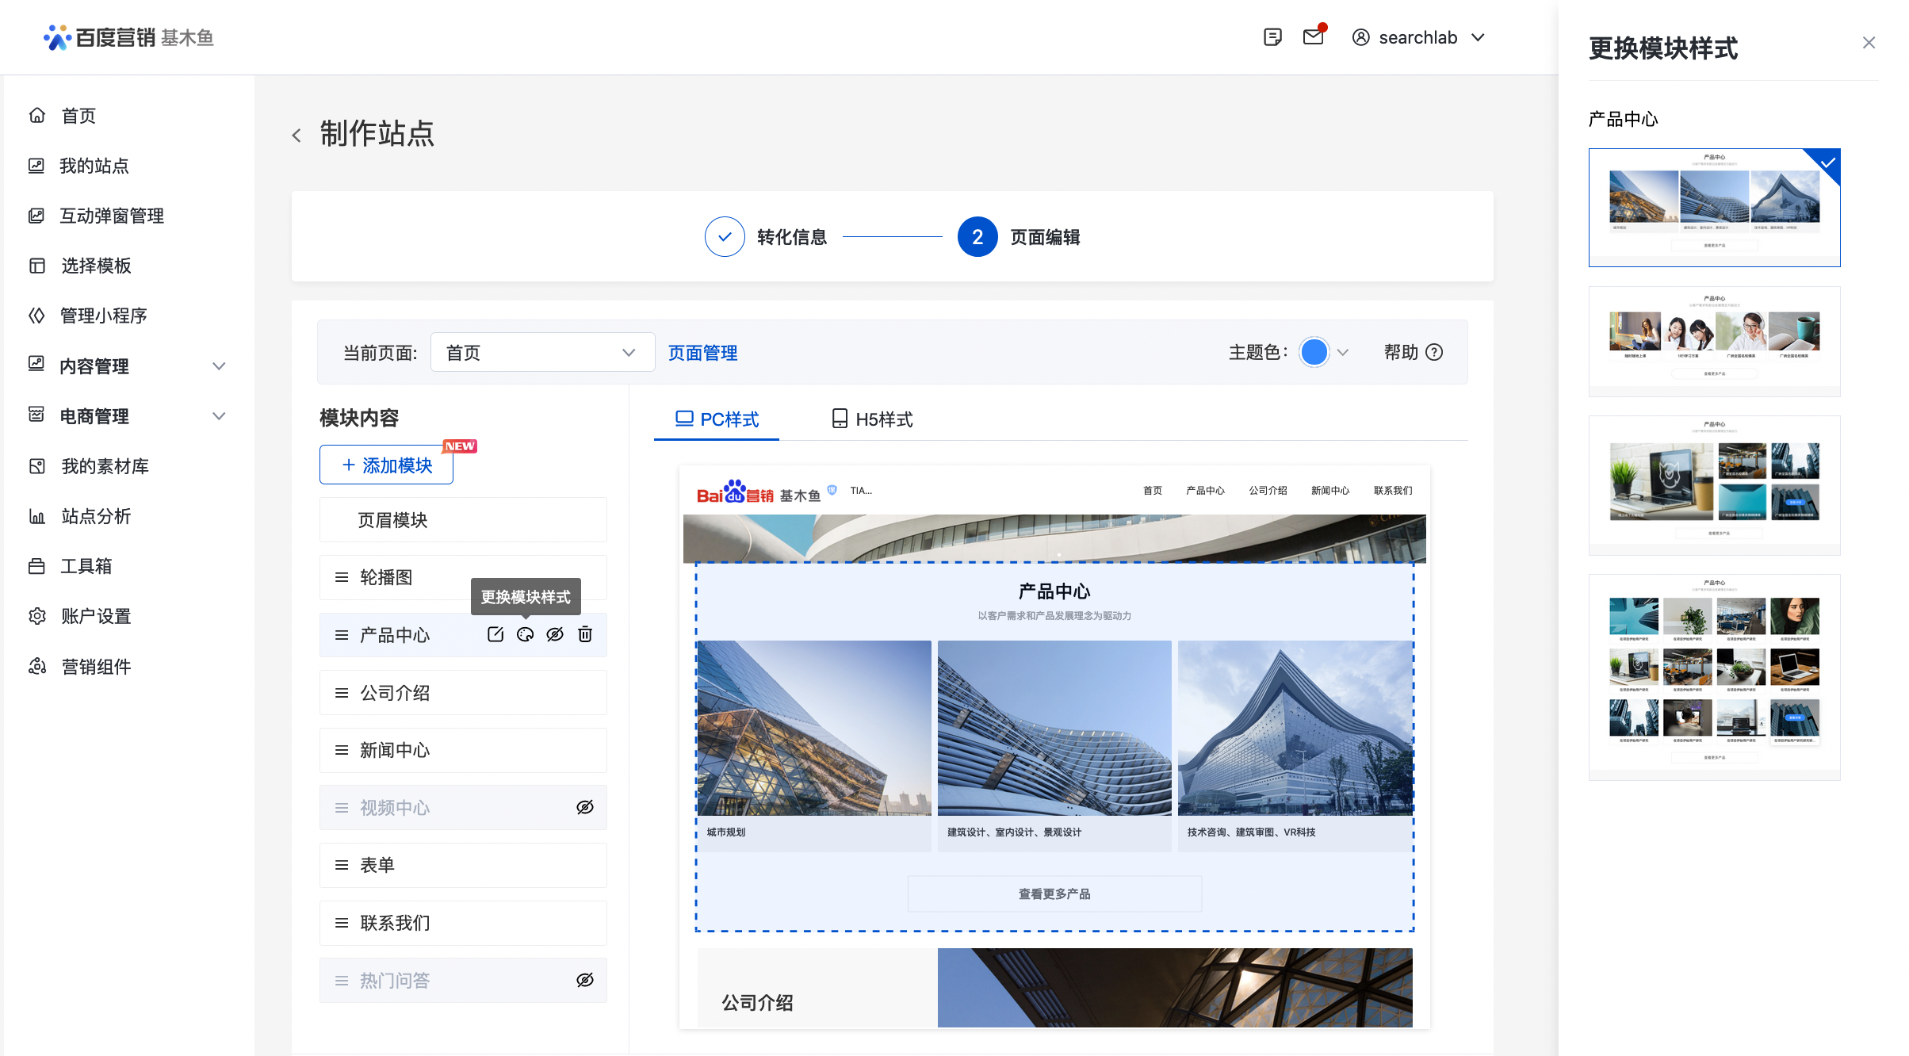The width and height of the screenshot is (1909, 1056).
Task: Show the hidden 视频中心 module
Action: [x=585, y=807]
